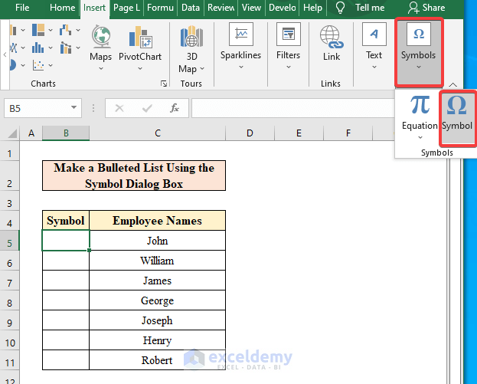Open the Help tab
This screenshot has width=477, height=384.
pyautogui.click(x=312, y=8)
